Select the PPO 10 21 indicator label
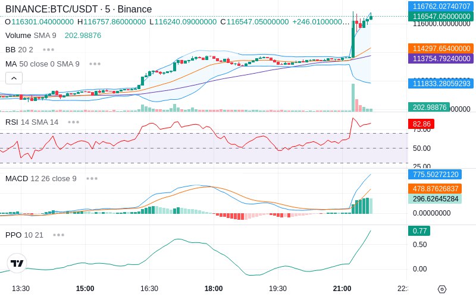This screenshot has height=297, width=476. pyautogui.click(x=24, y=235)
